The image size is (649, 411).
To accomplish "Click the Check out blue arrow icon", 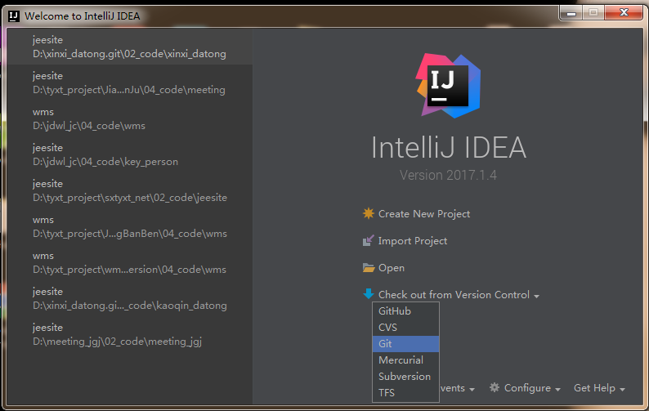I will click(369, 294).
